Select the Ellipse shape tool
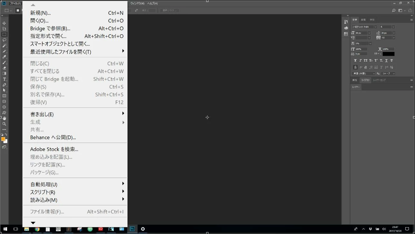 click(4, 107)
